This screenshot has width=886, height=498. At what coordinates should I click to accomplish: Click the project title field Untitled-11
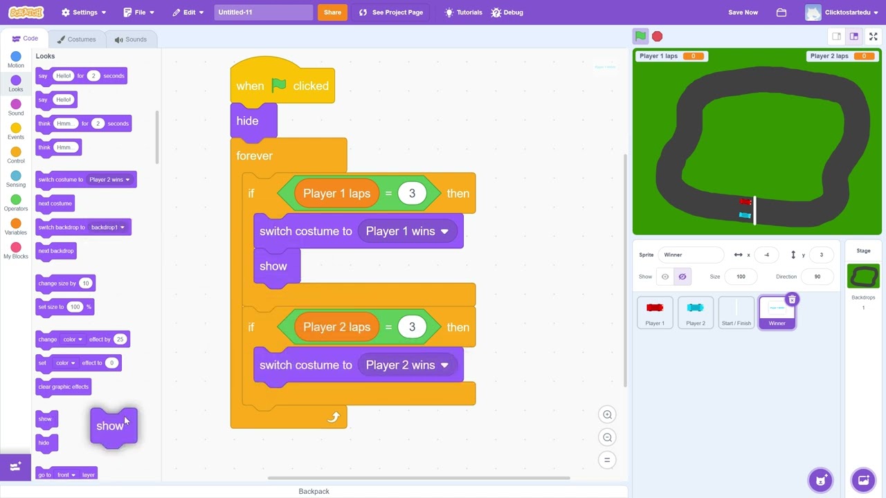tap(263, 12)
